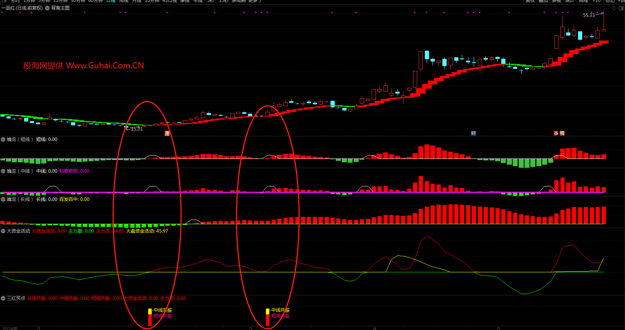Click the 中线共振: 0.00 value

(74, 298)
